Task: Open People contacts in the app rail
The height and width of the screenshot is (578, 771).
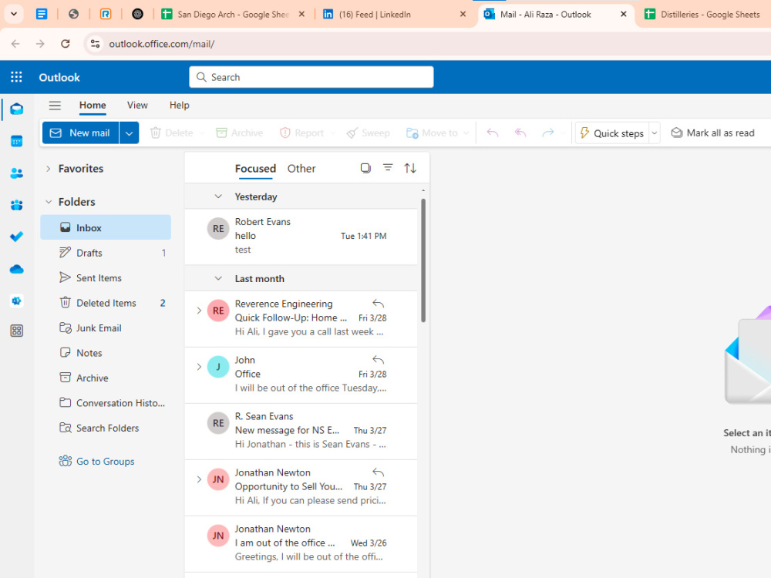Action: tap(17, 173)
